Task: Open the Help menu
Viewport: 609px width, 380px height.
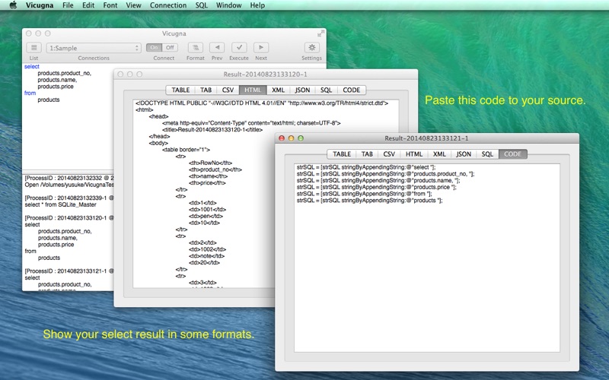Action: 257,5
